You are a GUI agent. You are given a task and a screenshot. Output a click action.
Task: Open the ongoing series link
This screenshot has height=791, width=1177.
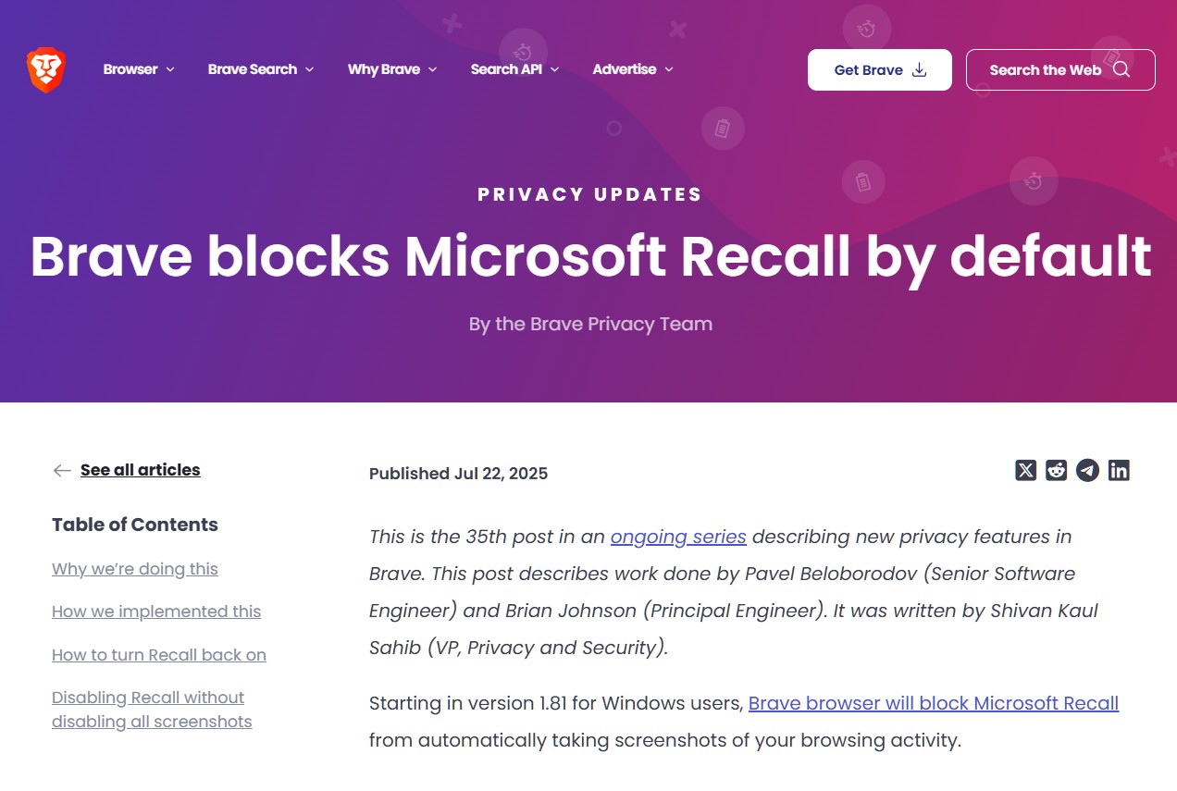678,537
